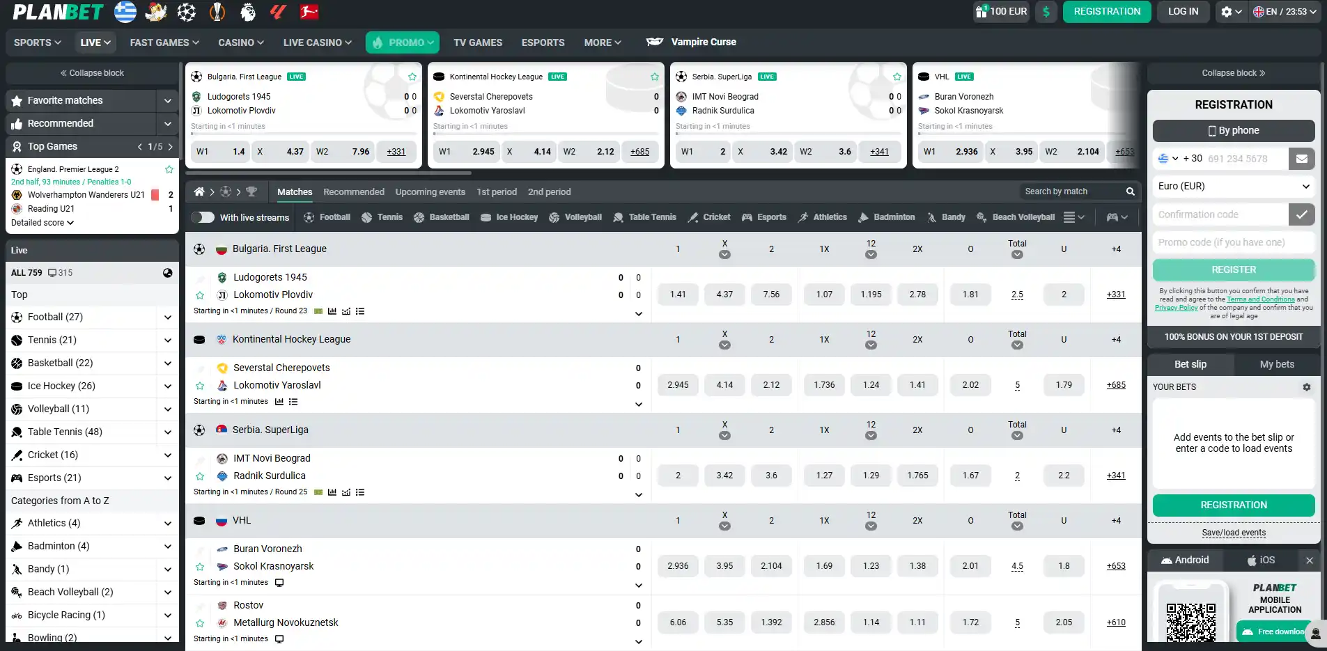
Task: Click Save/load events link
Action: point(1234,533)
